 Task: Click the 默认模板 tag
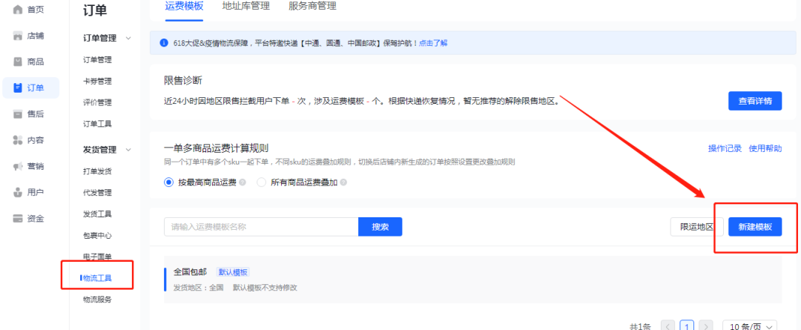click(233, 271)
